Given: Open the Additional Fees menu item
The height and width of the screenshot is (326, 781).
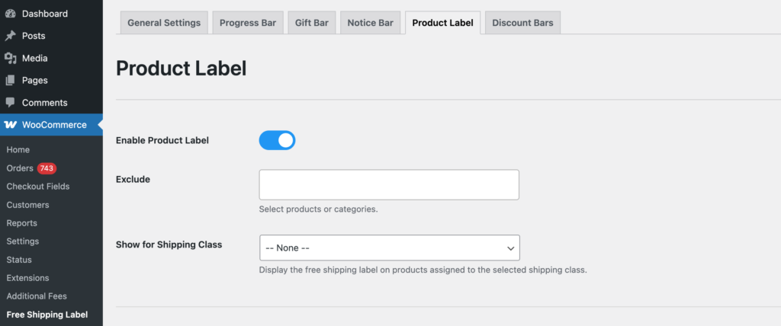Looking at the screenshot, I should (x=37, y=296).
